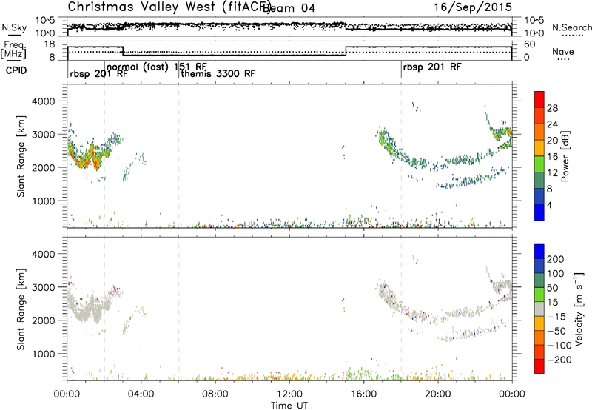592x410 pixels.
Task: Select the 'rbsp 201 RF' label following themis 3300
Action: pyautogui.click(x=432, y=67)
